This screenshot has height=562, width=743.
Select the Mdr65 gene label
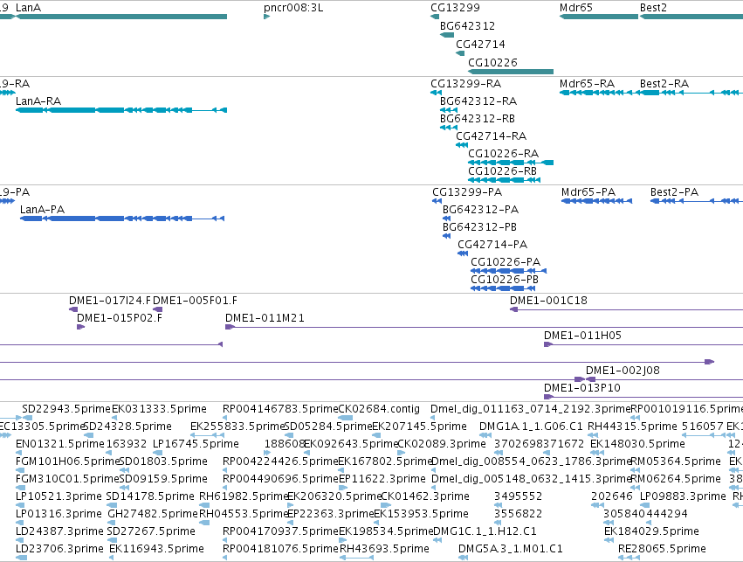[575, 8]
